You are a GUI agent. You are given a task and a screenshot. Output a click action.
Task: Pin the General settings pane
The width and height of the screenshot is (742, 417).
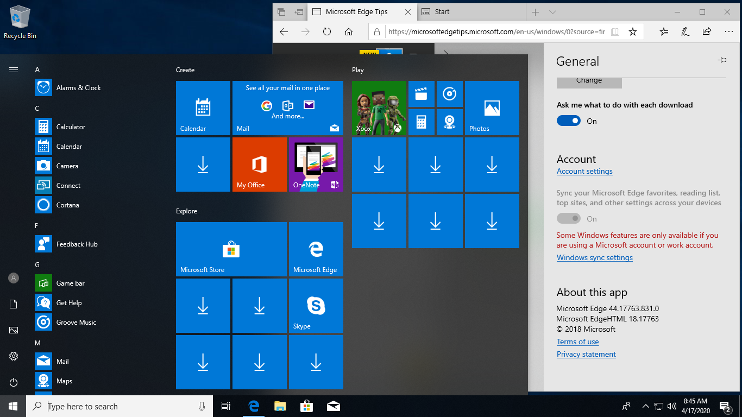(722, 60)
